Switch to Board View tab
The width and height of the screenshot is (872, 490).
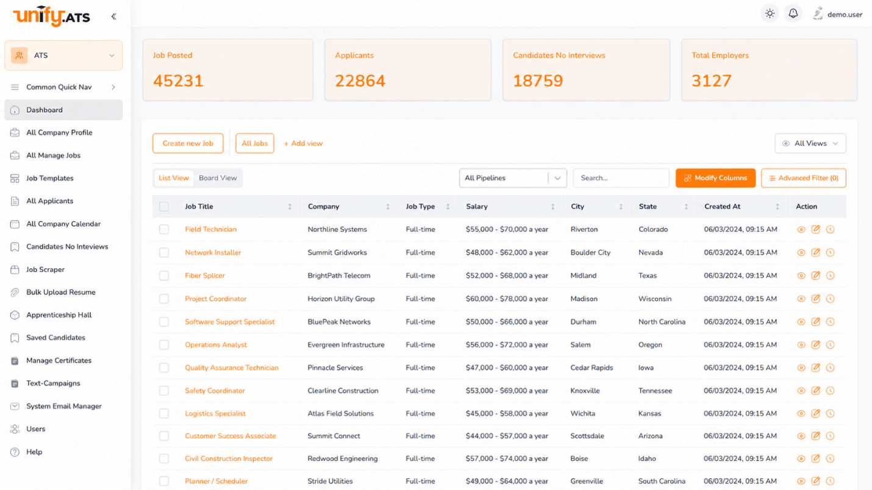point(218,178)
